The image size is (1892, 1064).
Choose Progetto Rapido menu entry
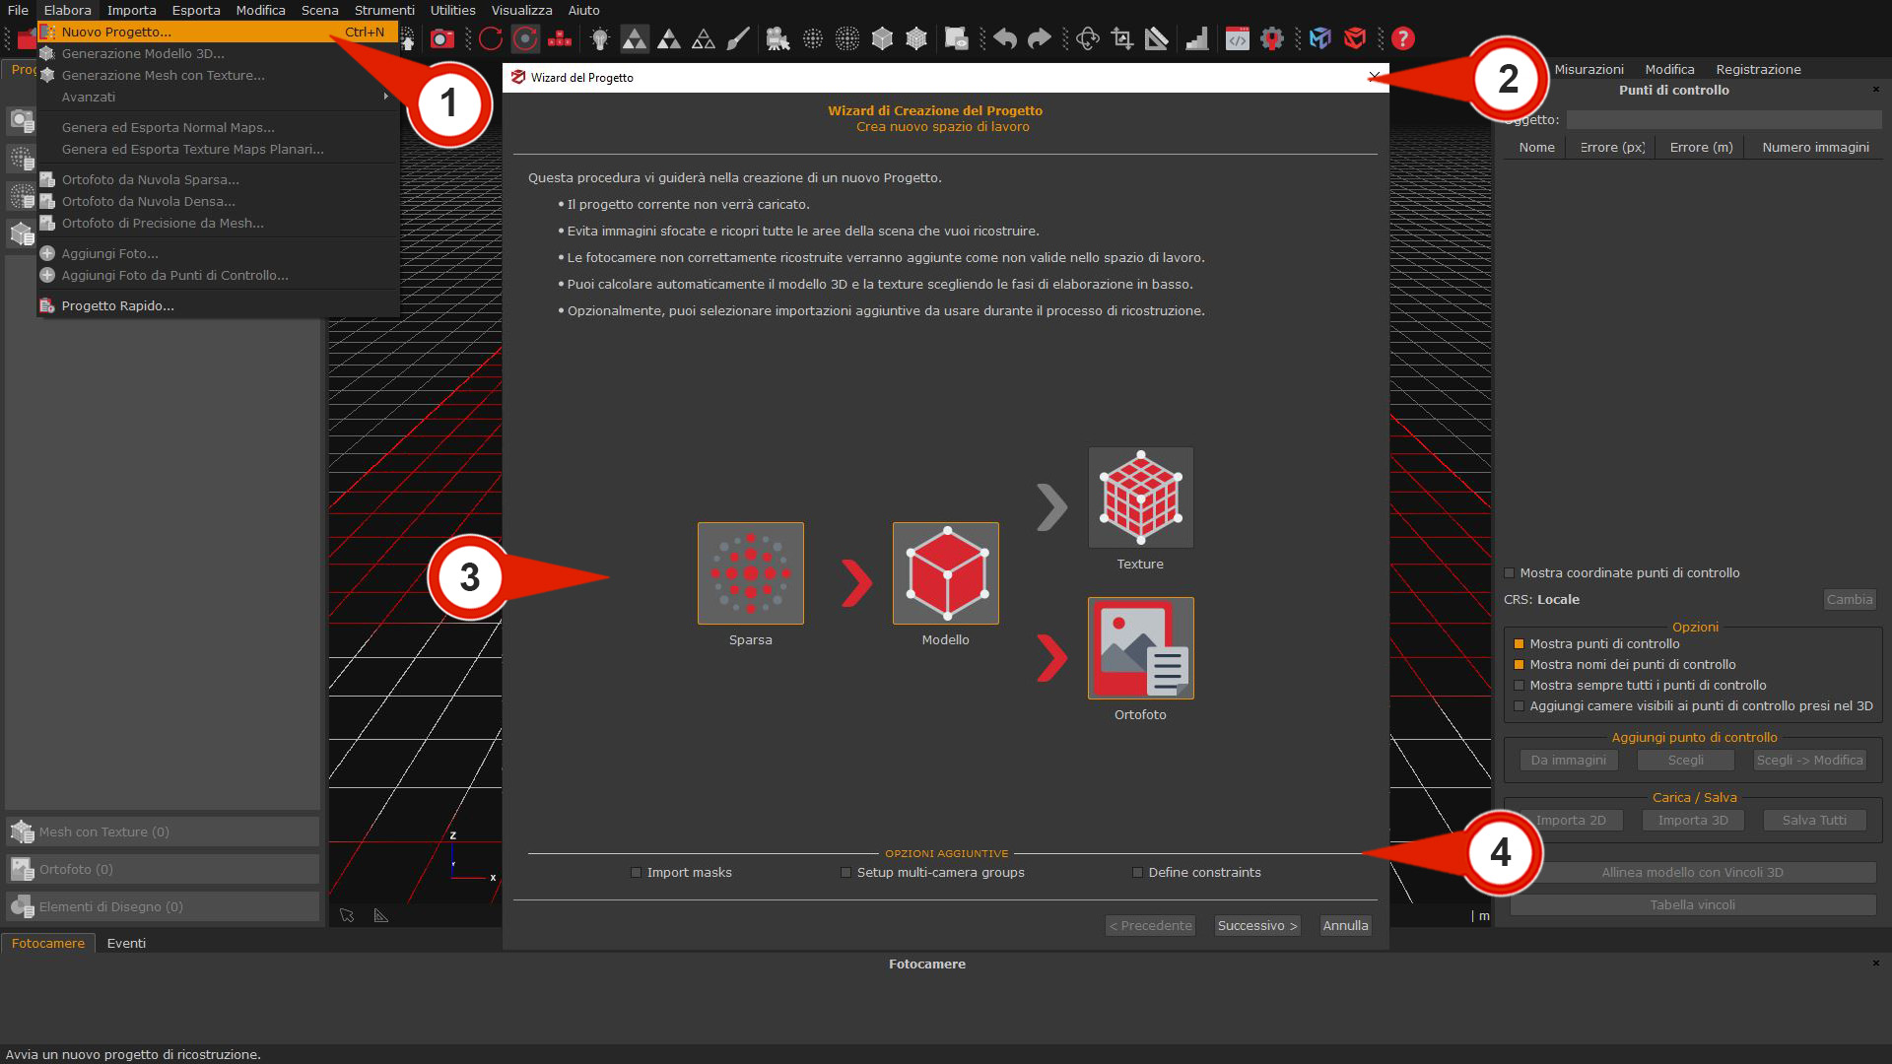[x=218, y=305]
